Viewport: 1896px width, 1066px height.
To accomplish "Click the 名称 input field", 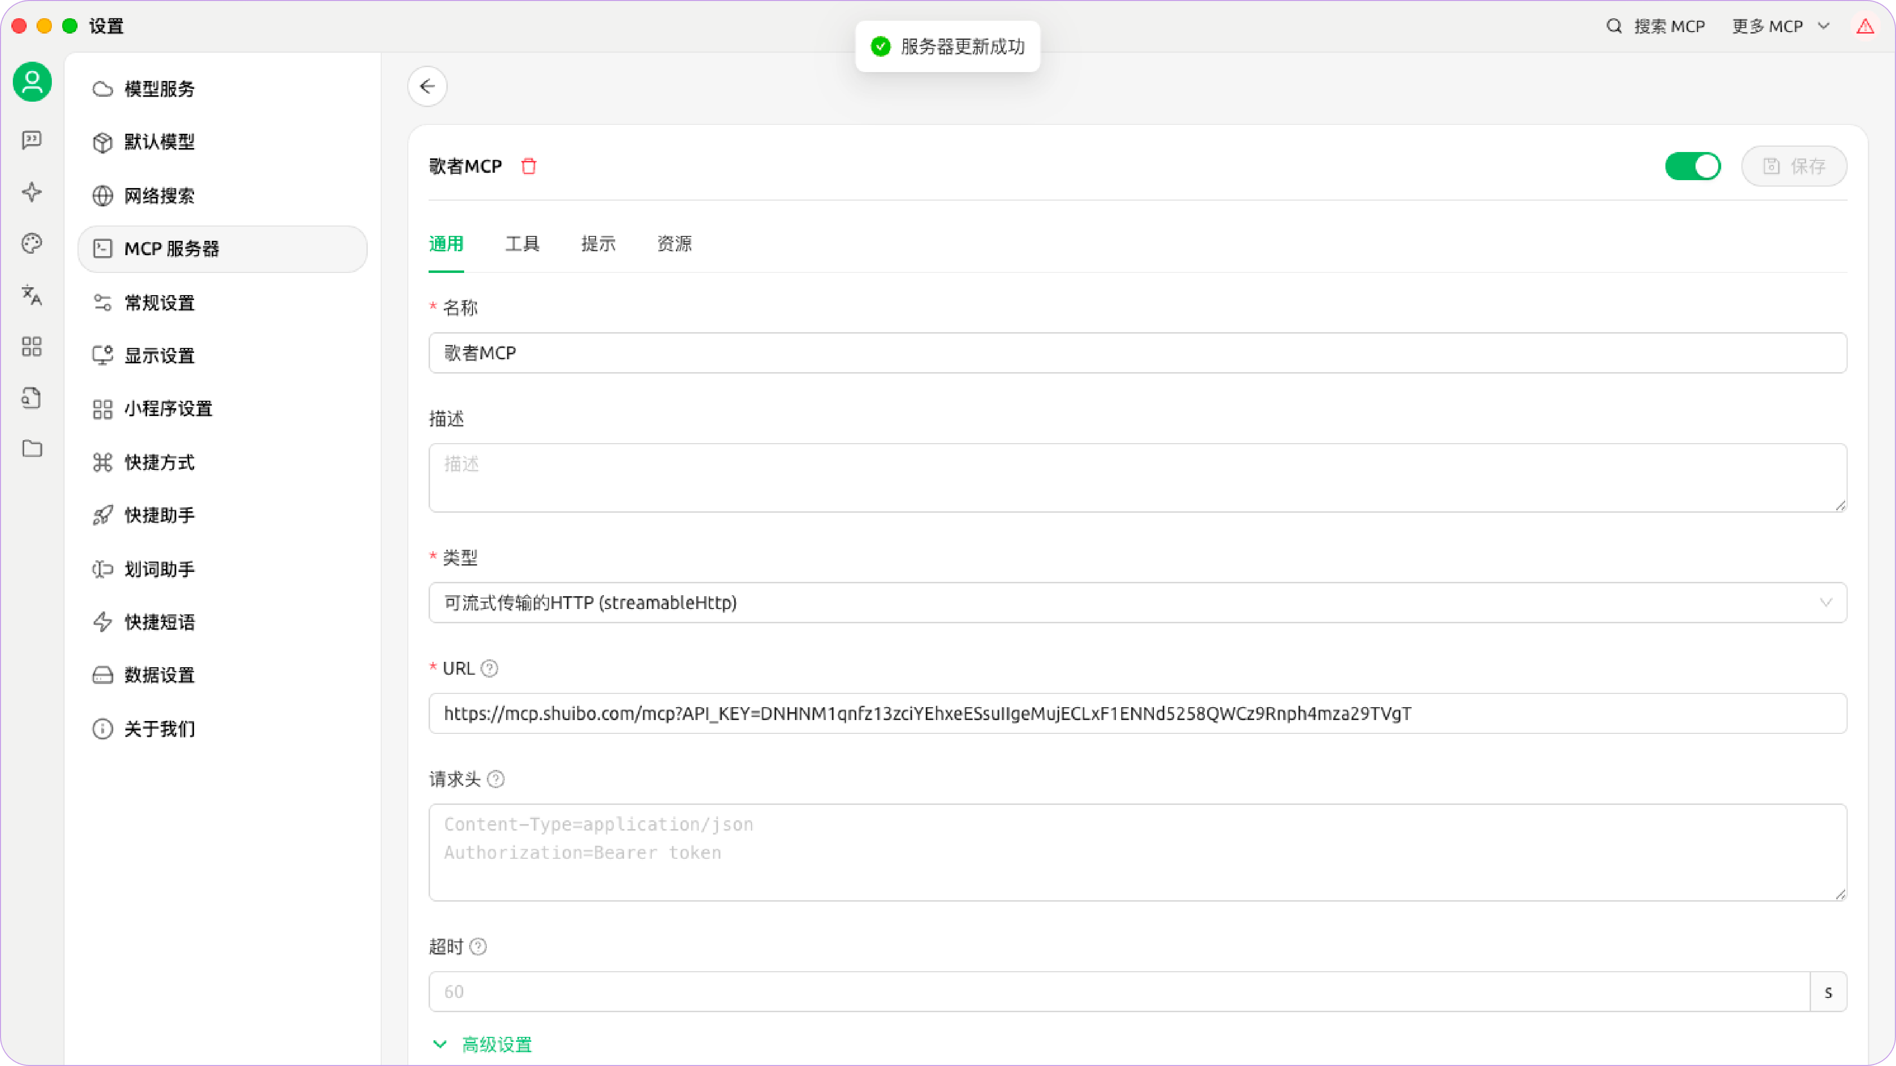I will click(x=1138, y=353).
